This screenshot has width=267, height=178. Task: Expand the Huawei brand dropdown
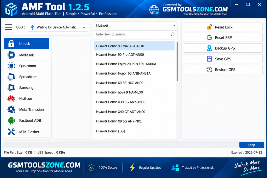point(174,25)
